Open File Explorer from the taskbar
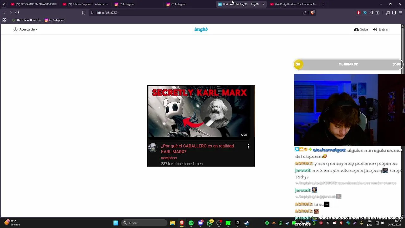Image resolution: width=405 pixels, height=228 pixels. 172,223
